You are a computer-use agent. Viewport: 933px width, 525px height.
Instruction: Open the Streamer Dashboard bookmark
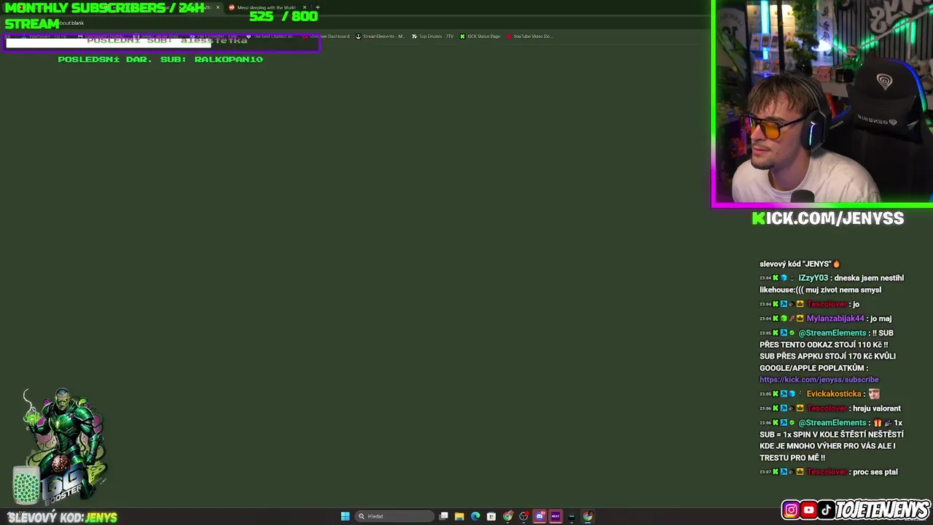pos(326,36)
